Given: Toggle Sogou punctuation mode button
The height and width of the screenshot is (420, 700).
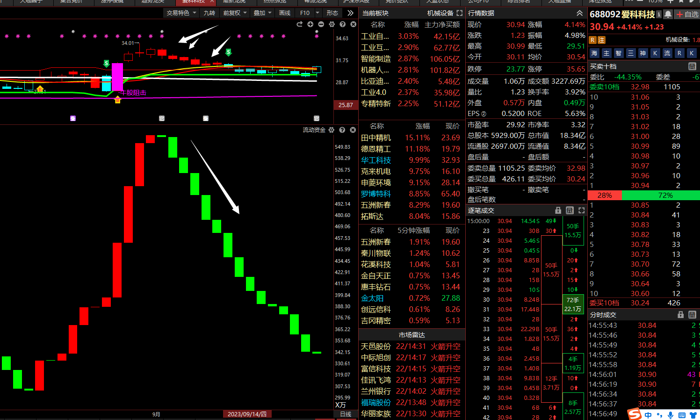Looking at the screenshot, I should click(x=660, y=415).
